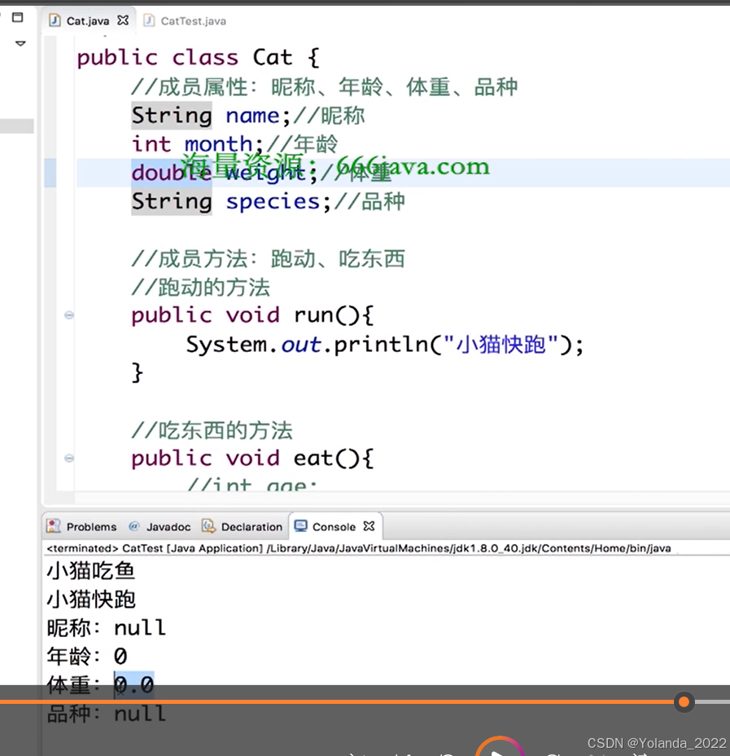Click the Cat.java file icon

pos(55,20)
